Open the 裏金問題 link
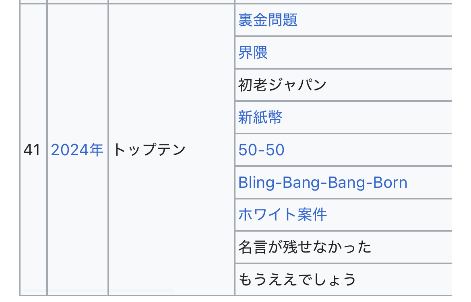This screenshot has width=471, height=302. coord(268,20)
